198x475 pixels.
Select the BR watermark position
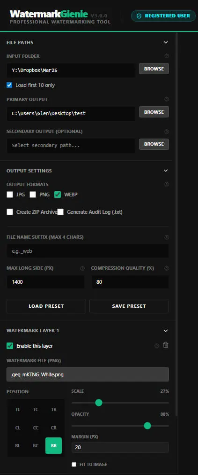54,445
